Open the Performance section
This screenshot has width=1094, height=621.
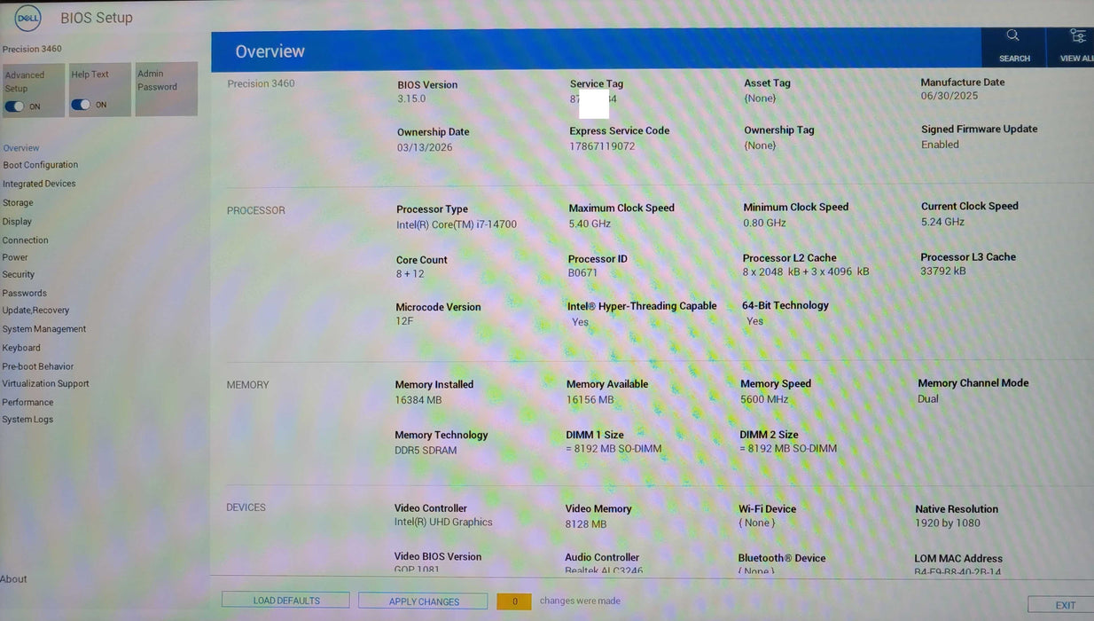pyautogui.click(x=27, y=403)
